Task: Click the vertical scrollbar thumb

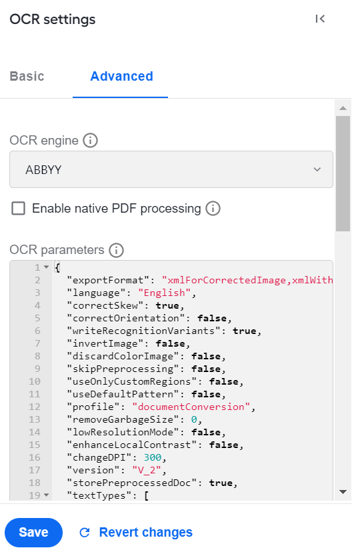Action: (x=343, y=173)
